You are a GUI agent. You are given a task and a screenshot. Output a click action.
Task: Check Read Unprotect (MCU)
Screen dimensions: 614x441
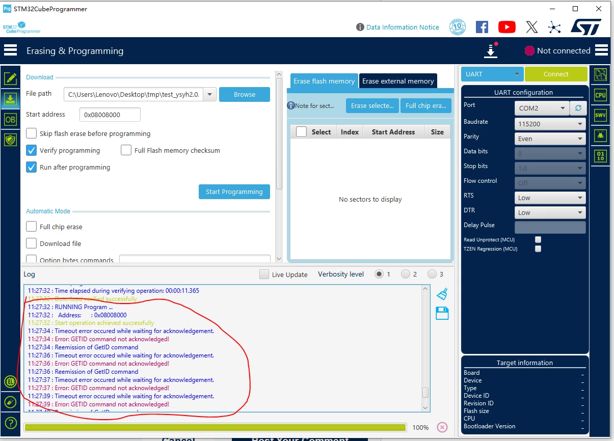pyautogui.click(x=538, y=239)
